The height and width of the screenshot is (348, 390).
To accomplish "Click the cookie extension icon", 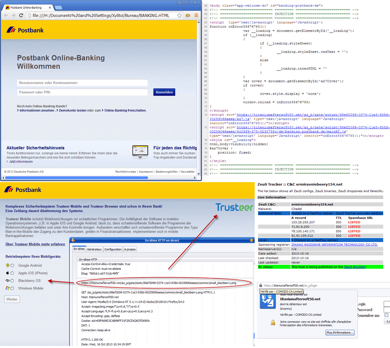I will [188, 16].
